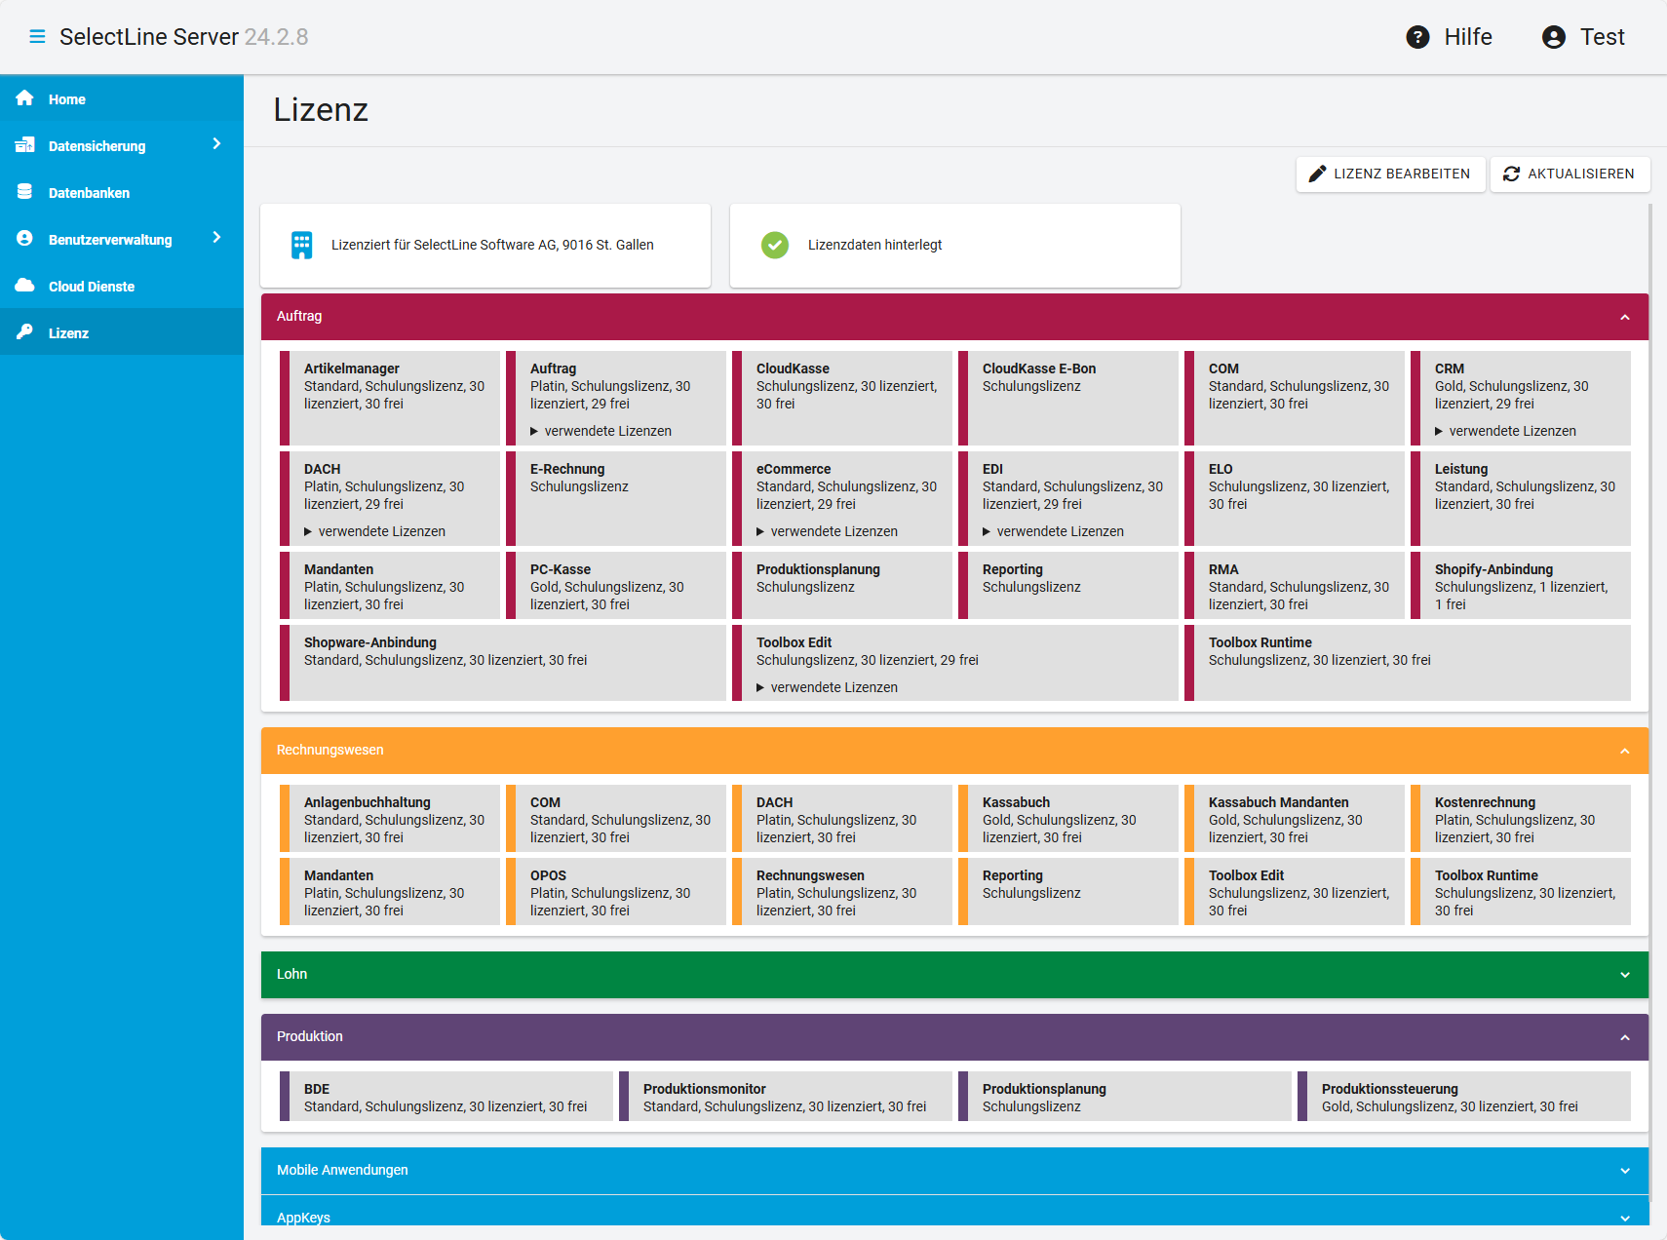Select Lizenz in the sidebar
This screenshot has height=1240, width=1667.
(122, 332)
